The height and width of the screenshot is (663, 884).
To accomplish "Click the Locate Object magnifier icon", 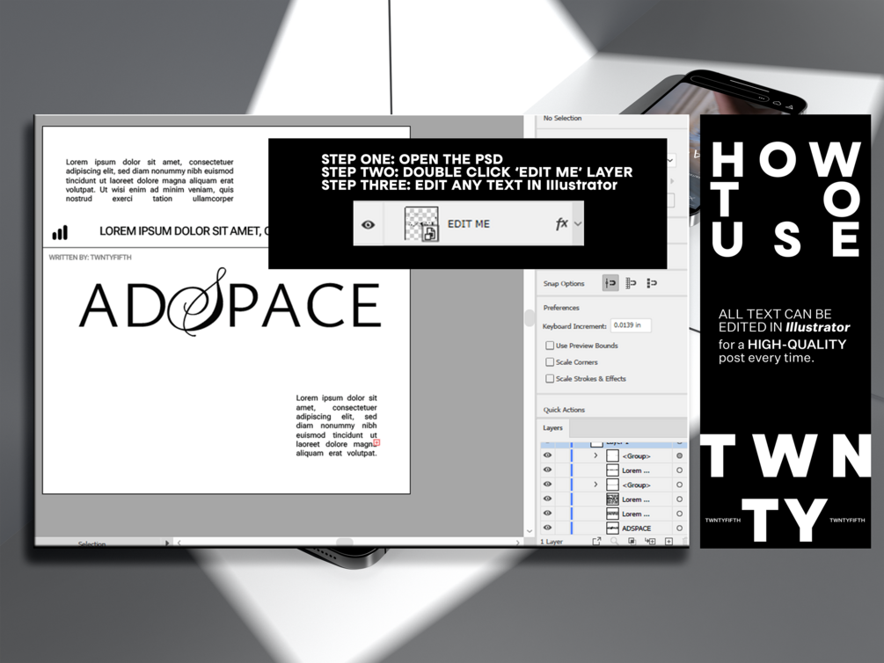I will pos(615,542).
